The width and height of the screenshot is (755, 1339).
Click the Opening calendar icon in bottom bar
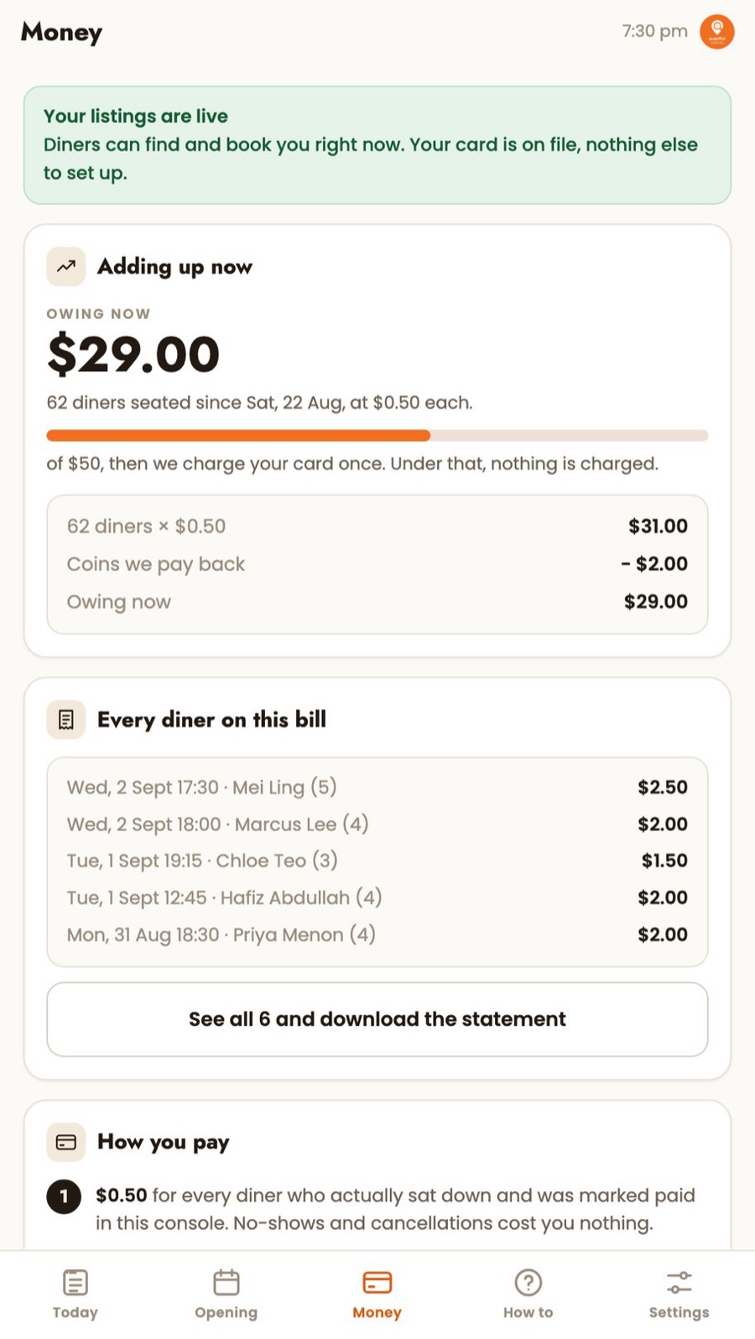[x=226, y=1283]
